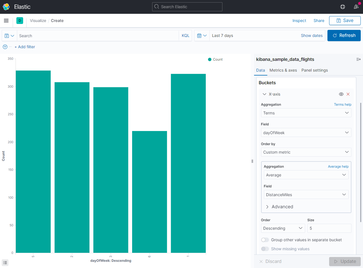
Task: Click Show dates link
Action: click(312, 36)
